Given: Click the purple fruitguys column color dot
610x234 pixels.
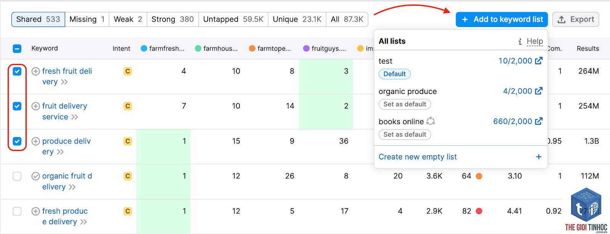Looking at the screenshot, I should coord(306,48).
